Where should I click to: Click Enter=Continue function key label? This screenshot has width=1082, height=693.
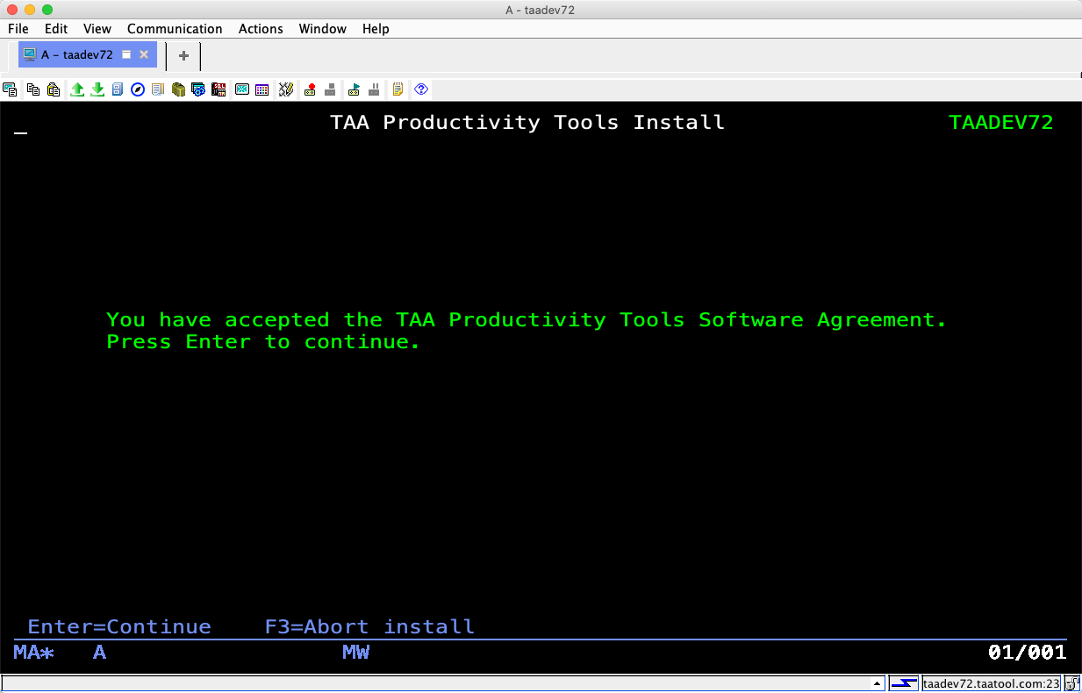pos(119,626)
